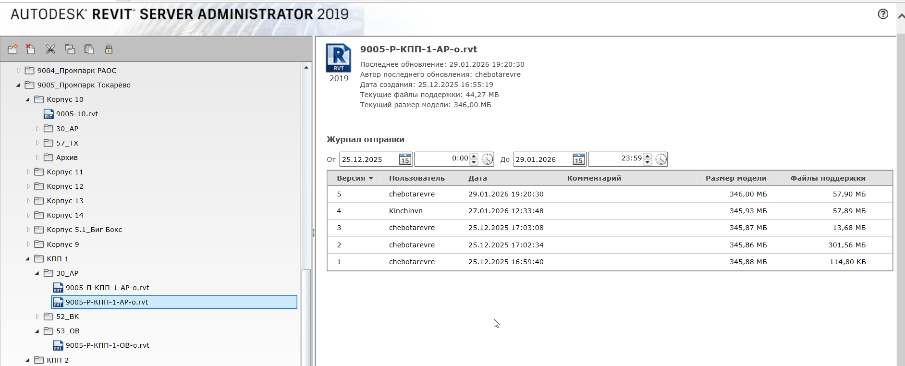Click the page's scroll-up arrow at the far right
The height and width of the screenshot is (366, 905).
[x=901, y=16]
